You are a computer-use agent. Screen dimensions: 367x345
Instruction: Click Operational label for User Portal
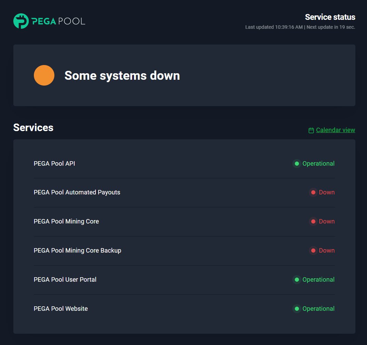(318, 280)
